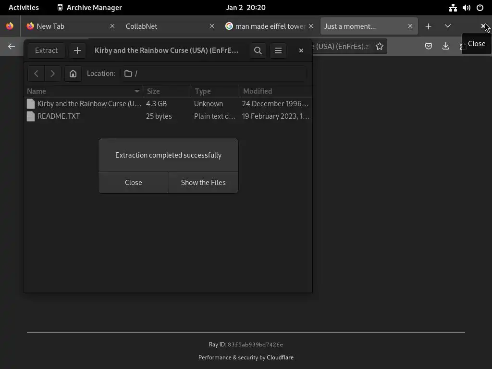Viewport: 492px width, 369px height.
Task: Sort archive list by Name column
Action: (x=84, y=91)
